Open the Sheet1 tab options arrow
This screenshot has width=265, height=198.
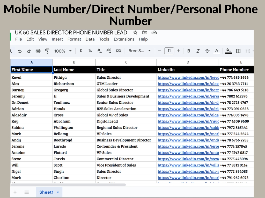(x=58, y=192)
